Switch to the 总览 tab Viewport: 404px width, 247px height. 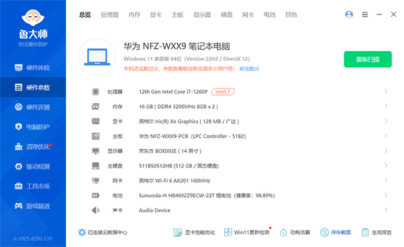point(85,15)
